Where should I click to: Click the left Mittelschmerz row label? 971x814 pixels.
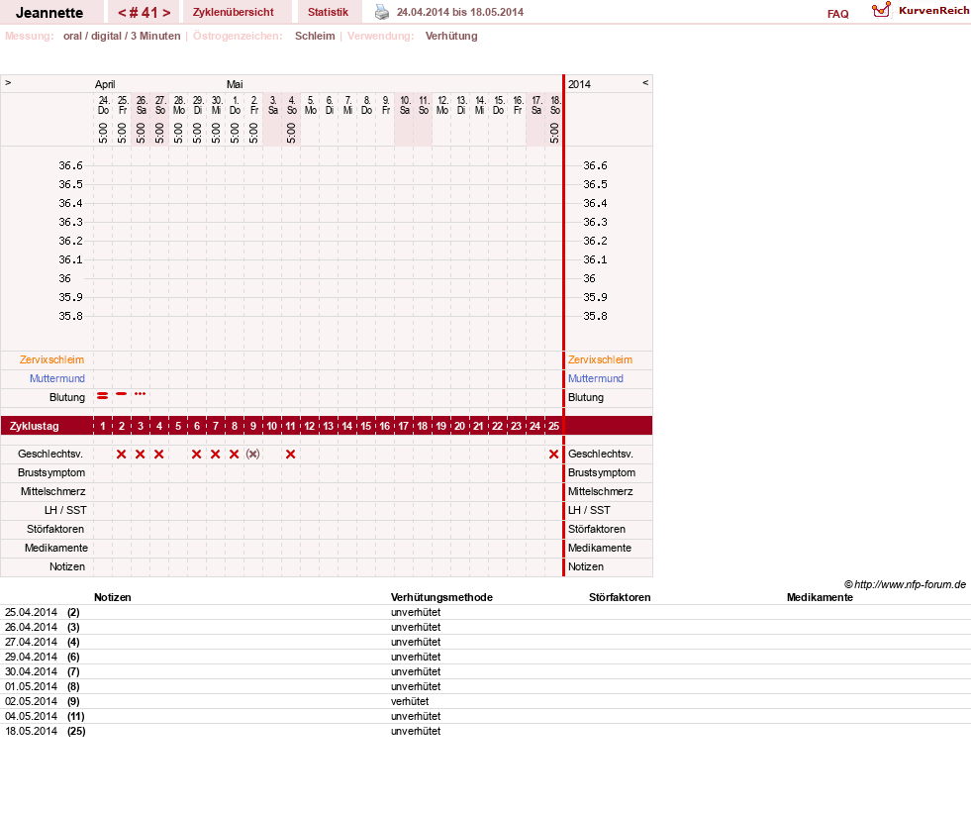(53, 492)
